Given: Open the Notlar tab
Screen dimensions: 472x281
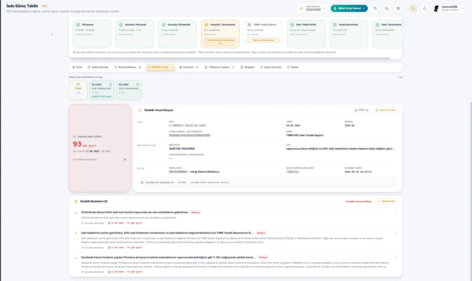Looking at the screenshot, I should (293, 67).
